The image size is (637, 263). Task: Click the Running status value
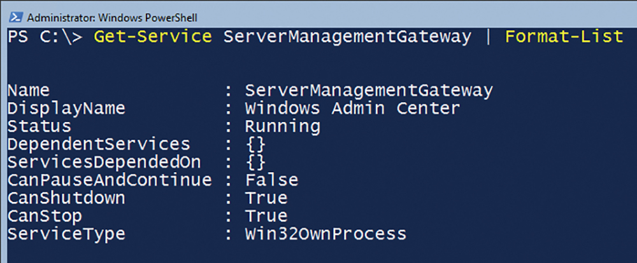coord(282,127)
